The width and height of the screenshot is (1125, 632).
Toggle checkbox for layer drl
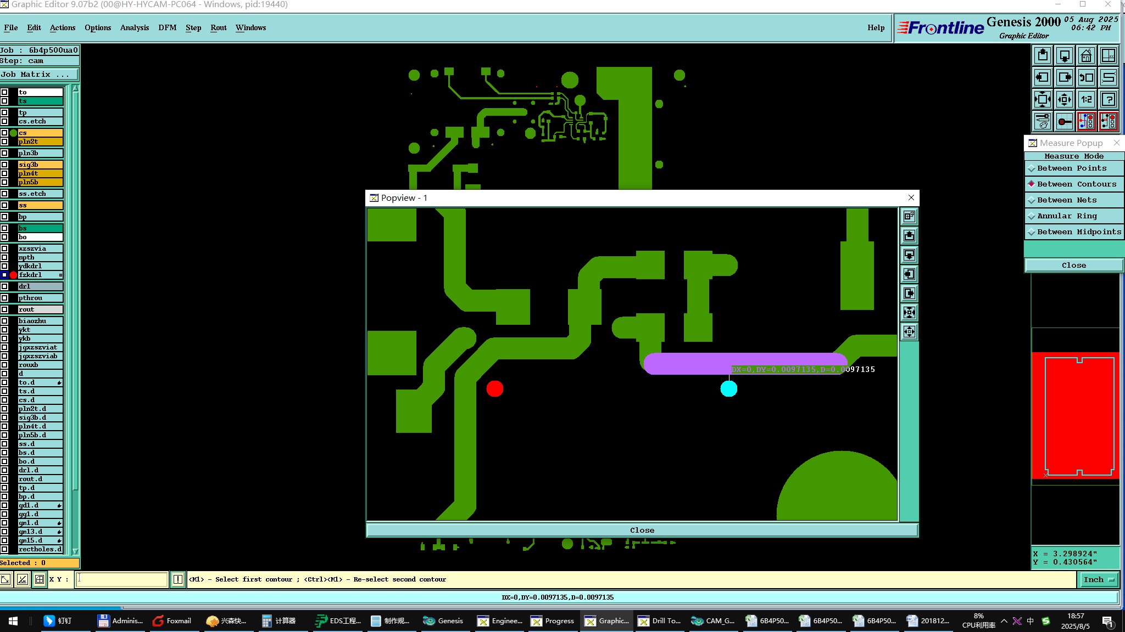tap(4, 286)
